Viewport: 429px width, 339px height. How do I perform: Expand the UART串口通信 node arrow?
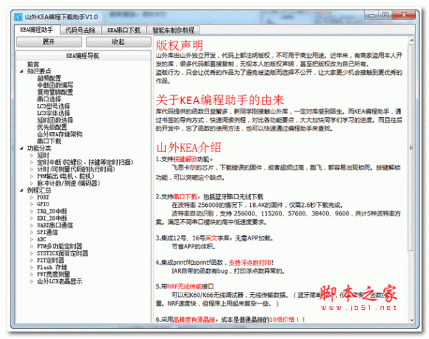pos(31,226)
